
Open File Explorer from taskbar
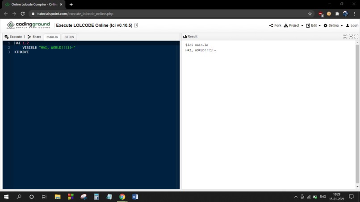click(x=58, y=197)
